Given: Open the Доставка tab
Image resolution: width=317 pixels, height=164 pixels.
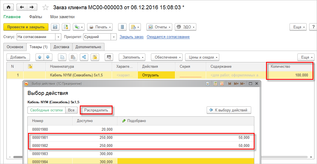Looking at the screenshot, I should [61, 47].
